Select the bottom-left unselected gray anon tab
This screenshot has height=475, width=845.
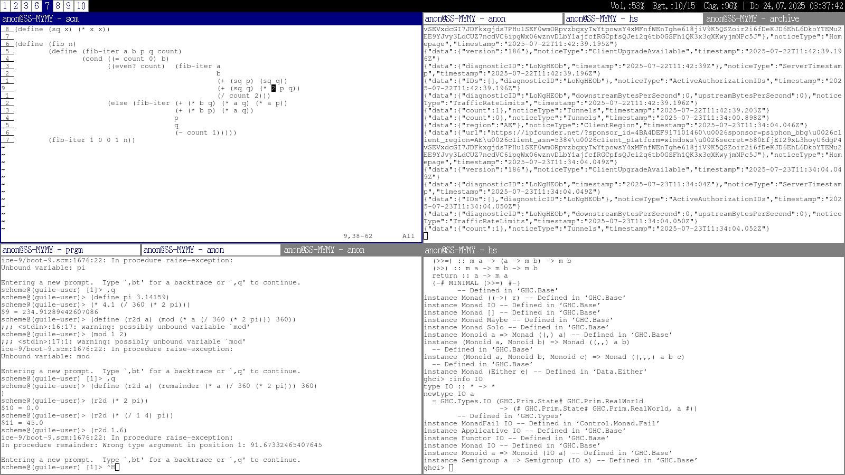(x=352, y=250)
